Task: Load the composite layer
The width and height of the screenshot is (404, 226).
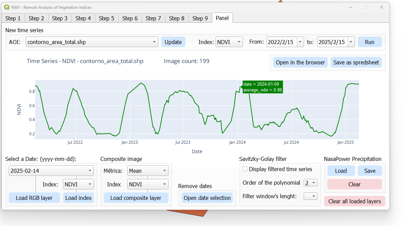Action: [136, 198]
